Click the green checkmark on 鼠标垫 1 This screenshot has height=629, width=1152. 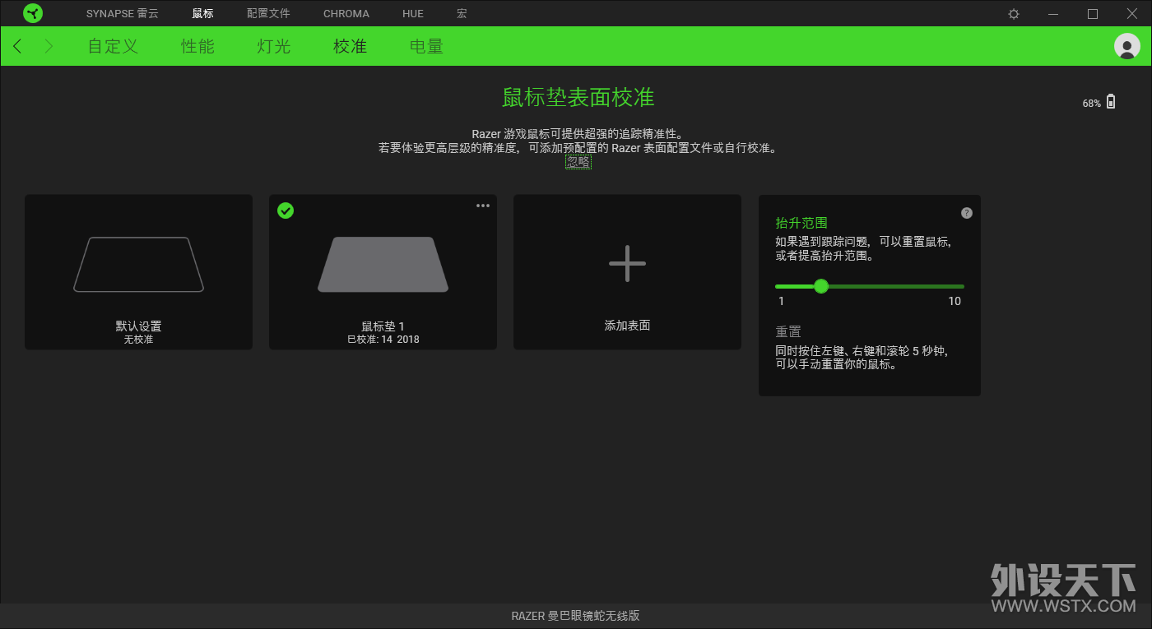click(286, 210)
